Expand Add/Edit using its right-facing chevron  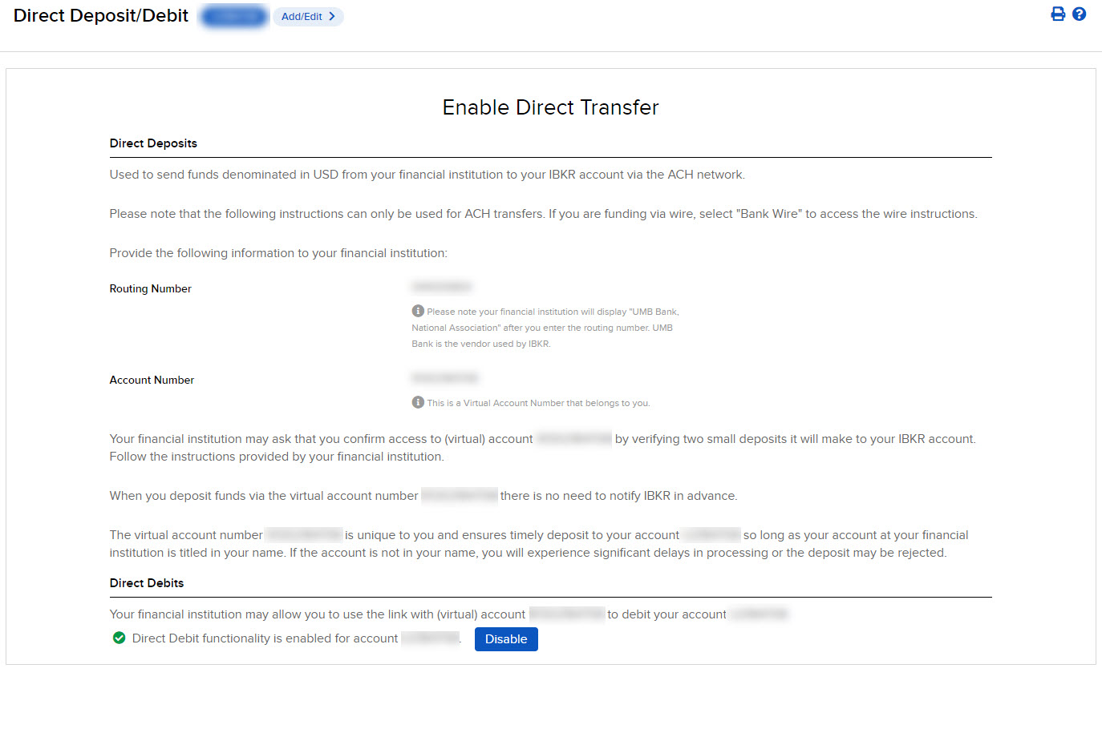pyautogui.click(x=331, y=16)
